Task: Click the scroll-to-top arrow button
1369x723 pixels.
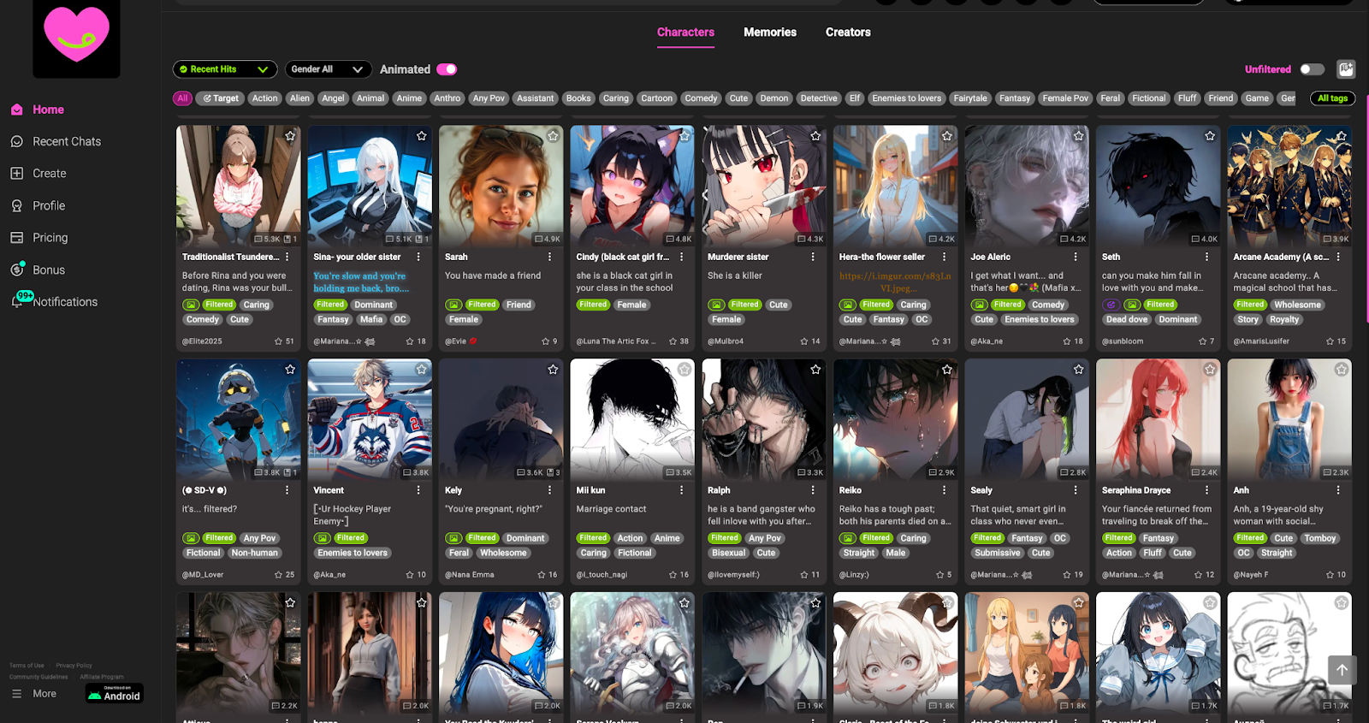Action: pos(1342,670)
